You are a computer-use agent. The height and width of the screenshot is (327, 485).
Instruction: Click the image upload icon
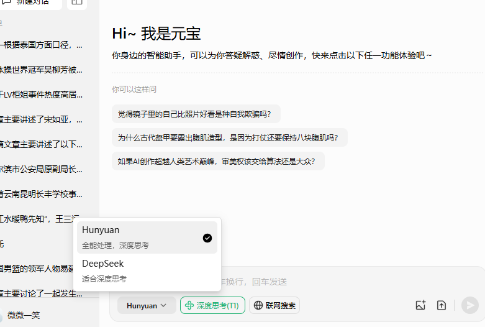[420, 305]
